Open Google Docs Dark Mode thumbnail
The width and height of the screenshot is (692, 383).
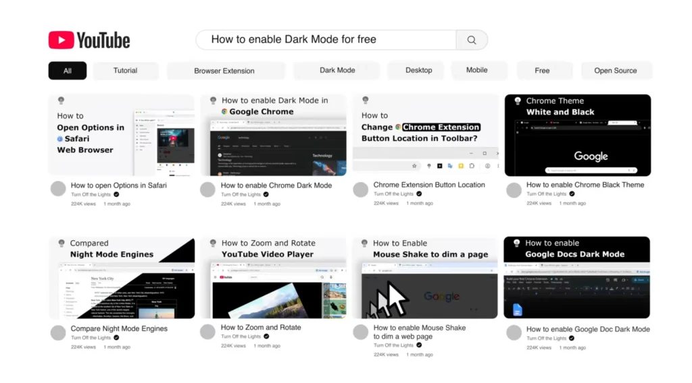(577, 278)
